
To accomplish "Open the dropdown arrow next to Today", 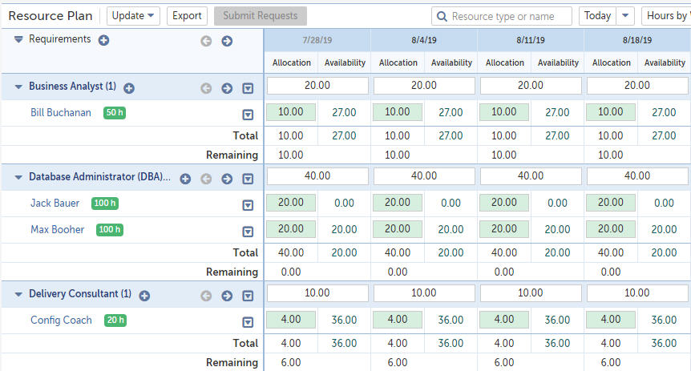I will [625, 16].
